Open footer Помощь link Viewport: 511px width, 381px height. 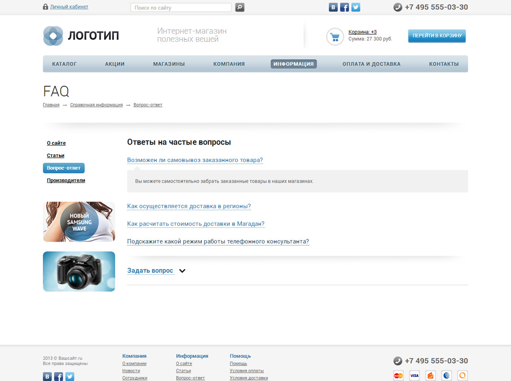[238, 364]
